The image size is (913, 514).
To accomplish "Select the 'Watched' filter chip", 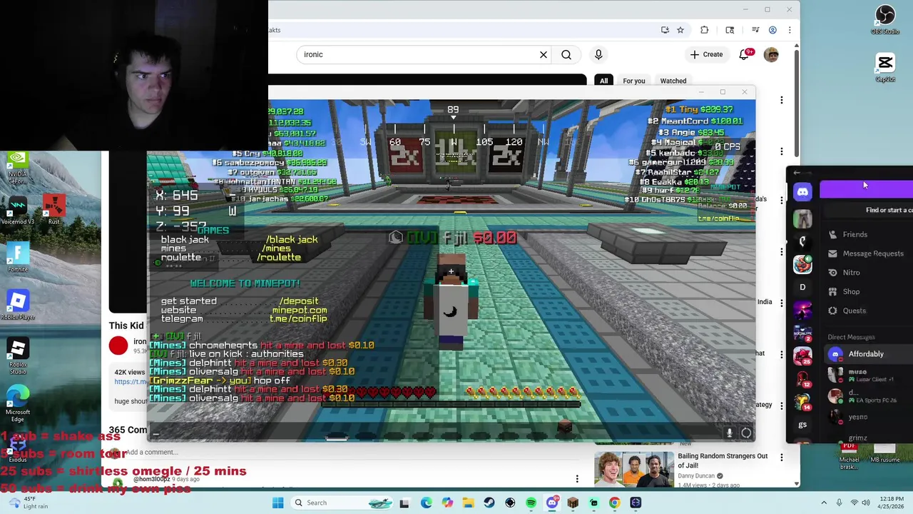I will (x=673, y=81).
